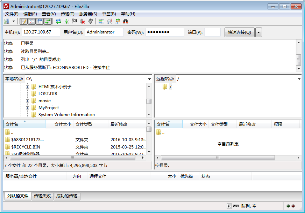Sort remote list by 权限 column
The image size is (305, 213).
tap(285, 124)
